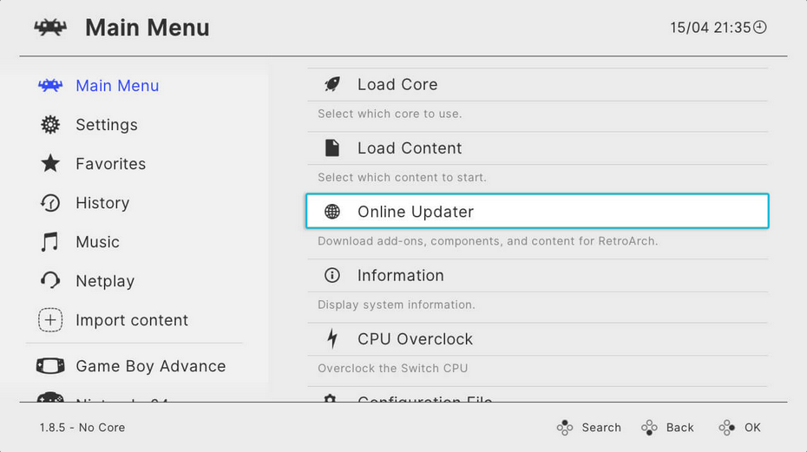Viewport: 807px width, 452px height.
Task: Click the Favorites star icon
Action: (x=50, y=164)
